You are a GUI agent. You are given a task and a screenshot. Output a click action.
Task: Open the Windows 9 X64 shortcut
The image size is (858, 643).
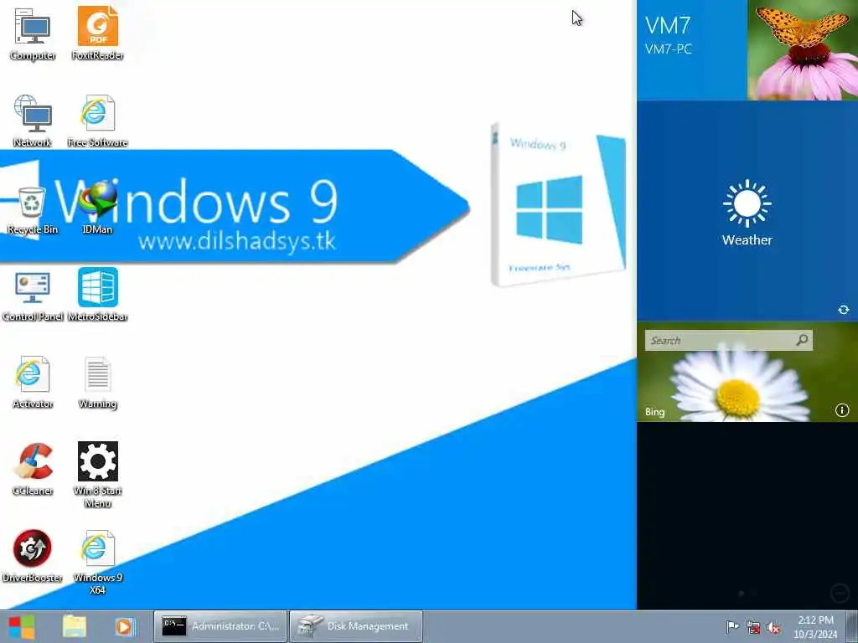coord(97,562)
